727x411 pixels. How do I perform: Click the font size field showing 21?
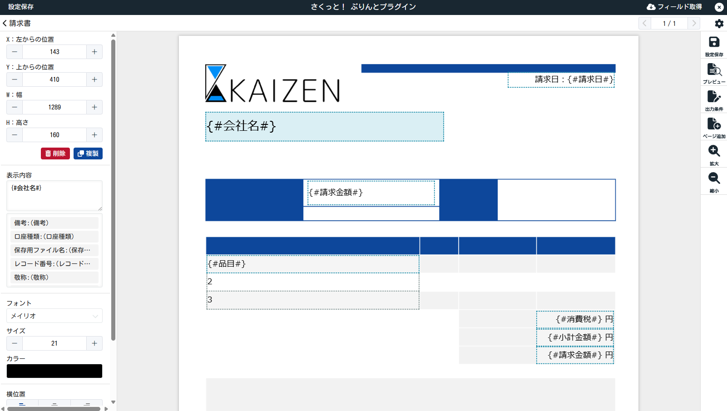point(54,343)
